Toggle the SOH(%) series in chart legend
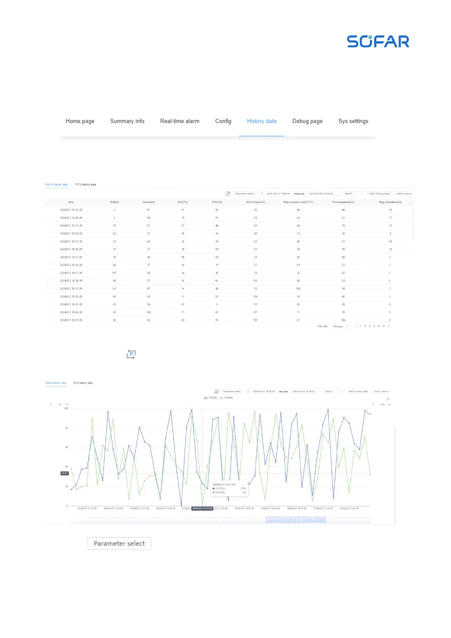The width and height of the screenshot is (451, 638). coord(226,398)
